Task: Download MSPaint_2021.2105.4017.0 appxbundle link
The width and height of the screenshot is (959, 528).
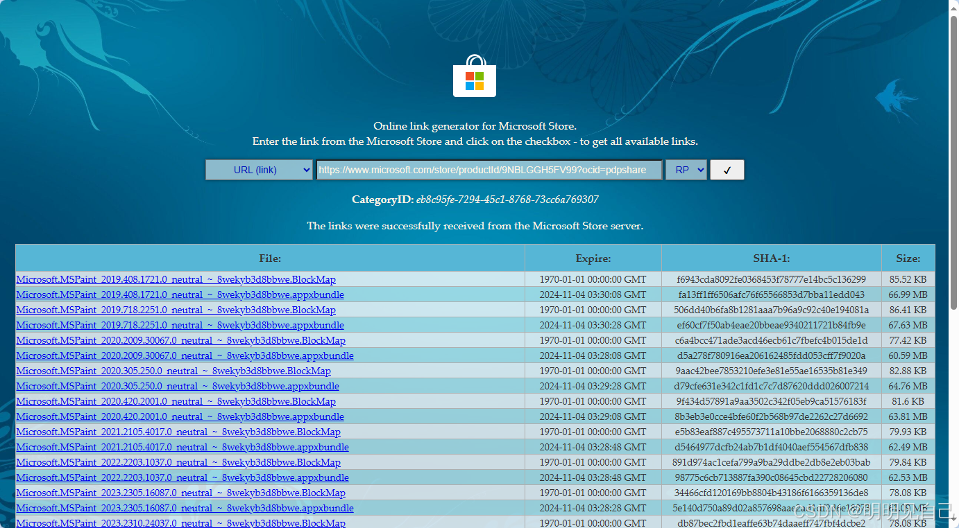Action: coord(183,447)
